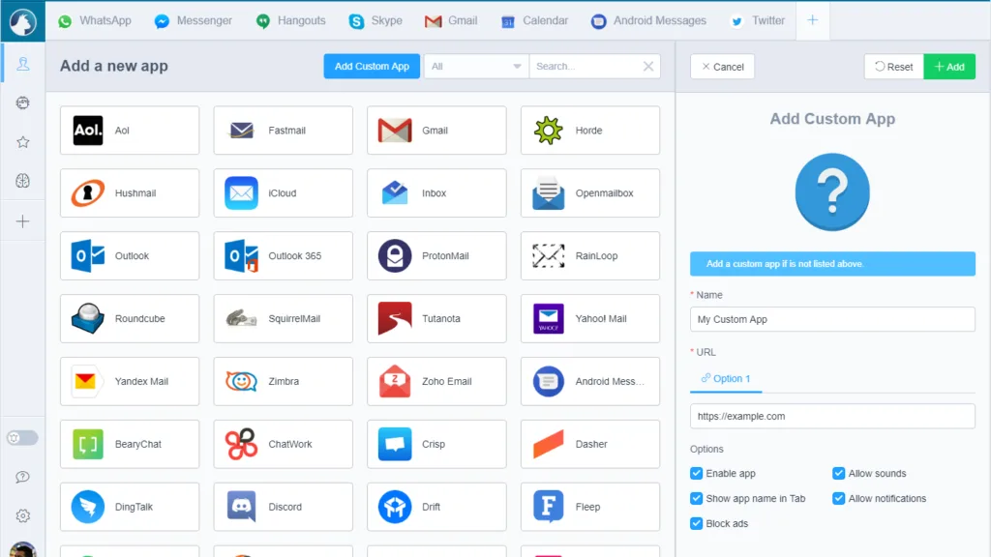Select the Android Messages tile in list
The height and width of the screenshot is (557, 991).
[x=590, y=381]
